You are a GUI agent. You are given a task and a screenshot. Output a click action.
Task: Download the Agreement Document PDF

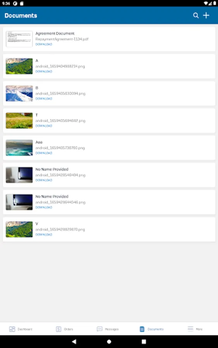(44, 44)
